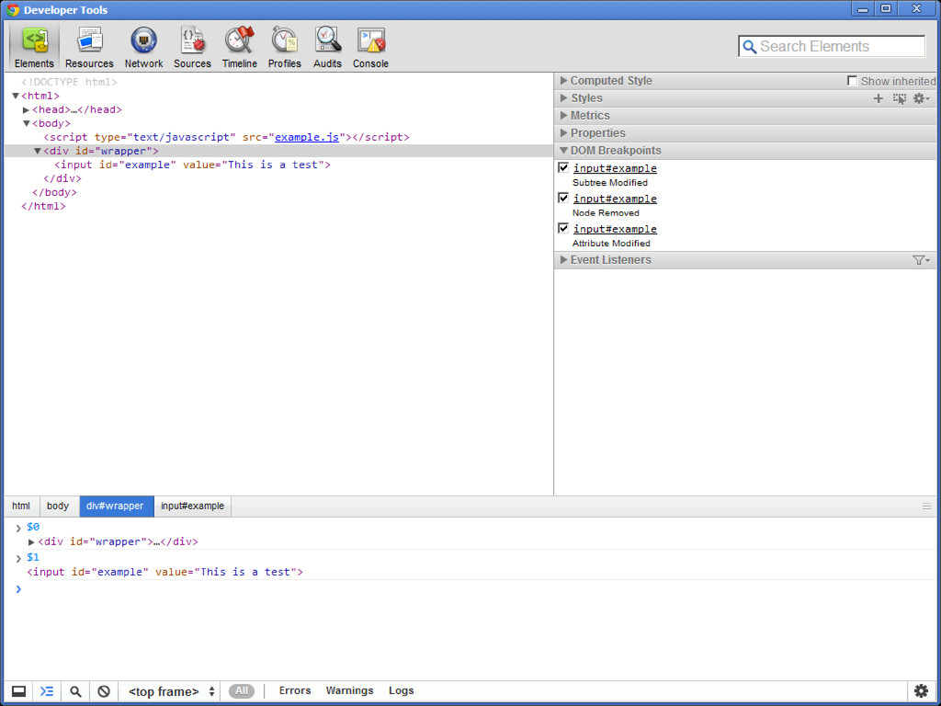Toggle the console drawer icon
Screen dimensions: 941x706
tap(47, 691)
